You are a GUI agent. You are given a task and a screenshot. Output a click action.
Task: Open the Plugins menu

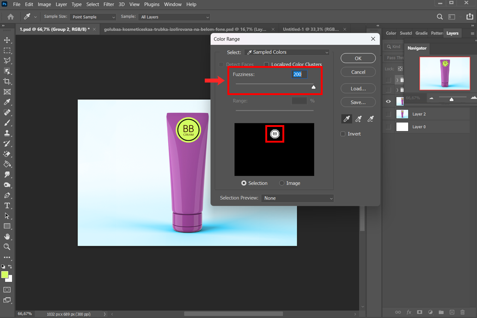tap(152, 4)
